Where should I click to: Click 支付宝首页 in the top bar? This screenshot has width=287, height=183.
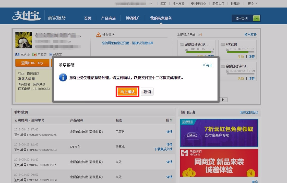pyautogui.click(x=199, y=4)
